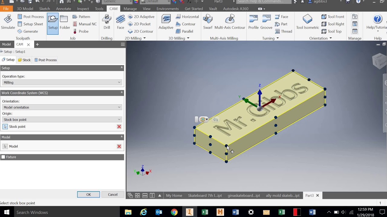Select the Groove turning tool
Image resolution: width=387 pixels, height=217 pixels.
point(266,23)
